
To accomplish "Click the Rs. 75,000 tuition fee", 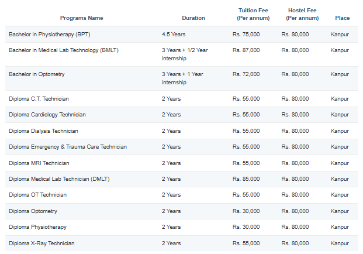I will 246,35.
